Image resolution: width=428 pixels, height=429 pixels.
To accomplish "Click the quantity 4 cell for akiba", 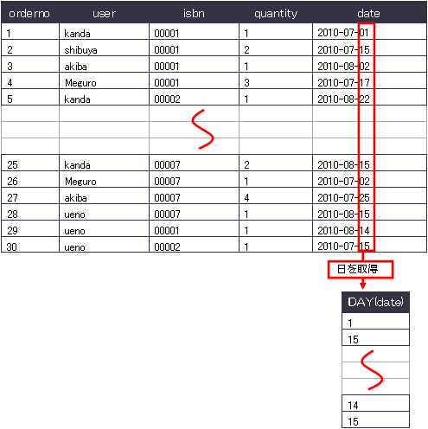I will [276, 195].
